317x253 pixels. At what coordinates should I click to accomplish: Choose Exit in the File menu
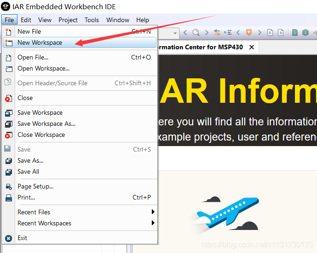coord(80,238)
